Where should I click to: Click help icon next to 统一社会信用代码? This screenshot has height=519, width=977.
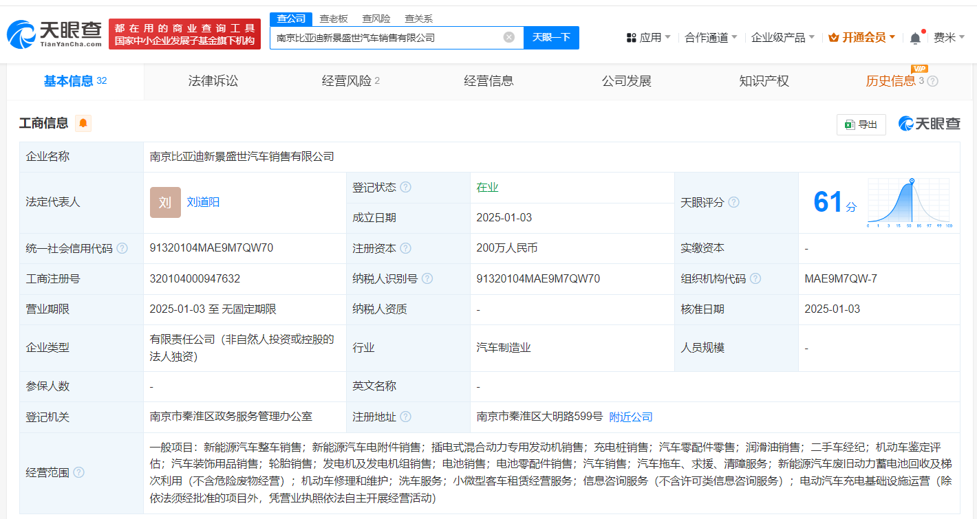point(122,248)
